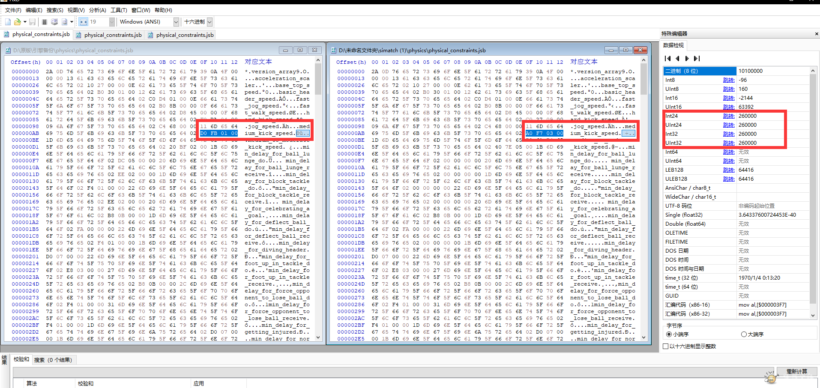Click the Open disk image icon
Screen dimensions: 820x388
[x=64, y=22]
